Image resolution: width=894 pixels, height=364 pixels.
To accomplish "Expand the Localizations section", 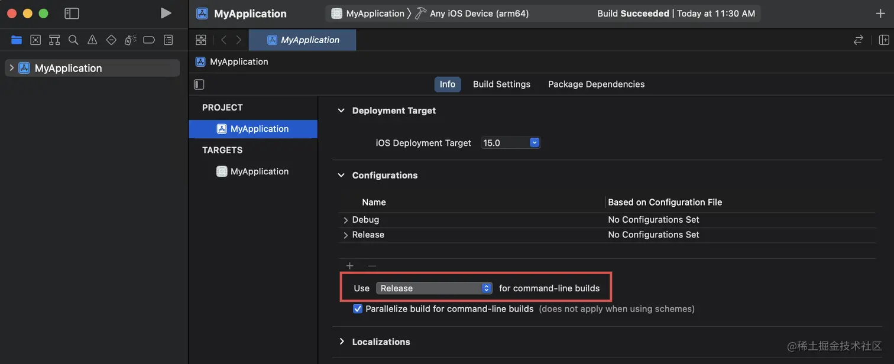I will pos(341,342).
